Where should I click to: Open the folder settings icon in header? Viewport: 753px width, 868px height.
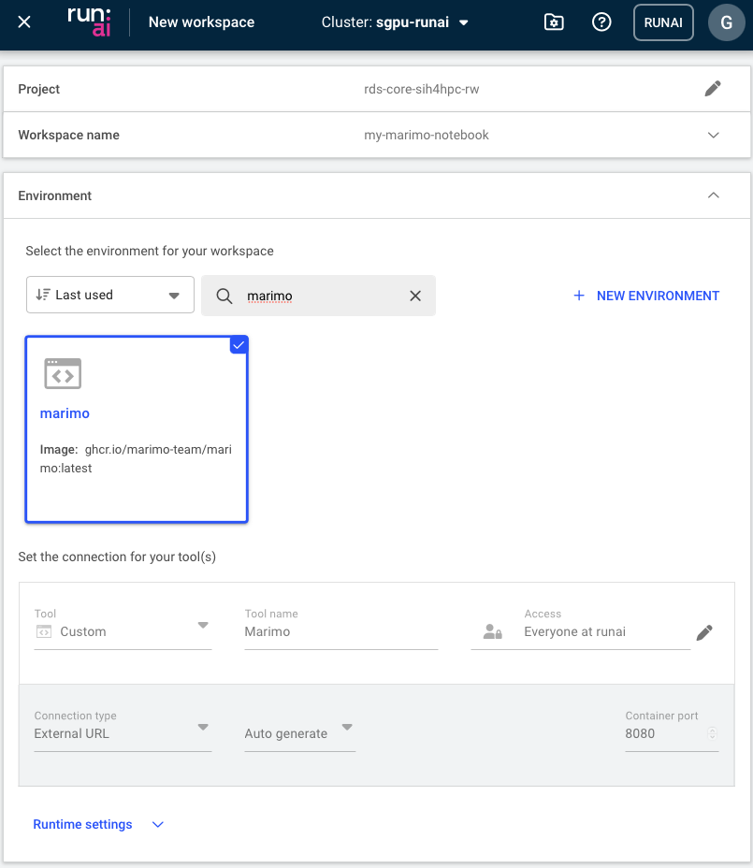pyautogui.click(x=554, y=22)
